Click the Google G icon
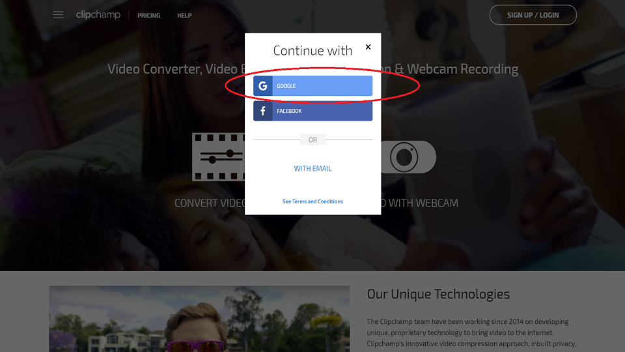The image size is (625, 352). click(x=262, y=86)
